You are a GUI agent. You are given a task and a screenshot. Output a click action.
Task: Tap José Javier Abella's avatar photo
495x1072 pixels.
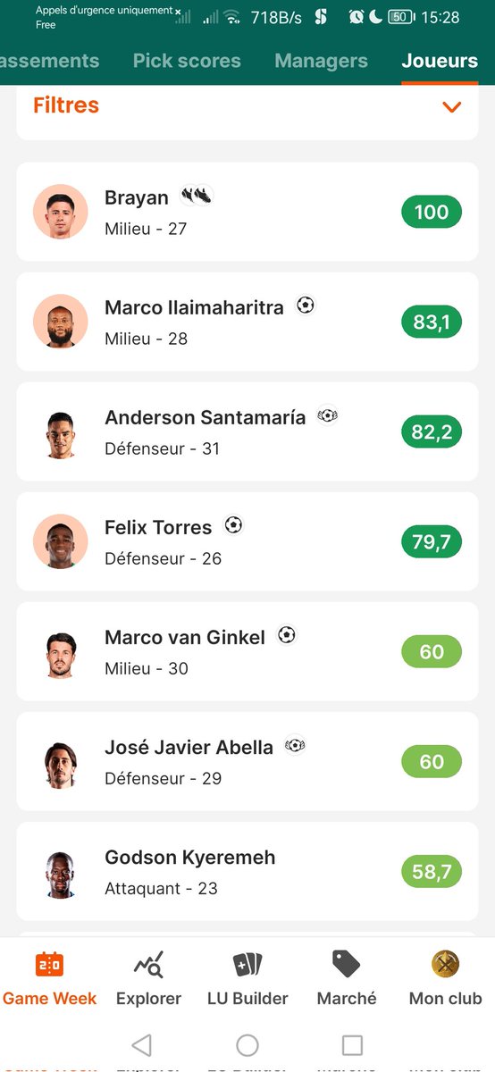[61, 762]
